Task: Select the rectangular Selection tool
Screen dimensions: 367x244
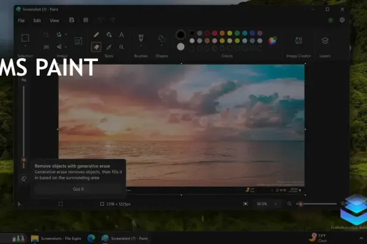Action: coord(25,38)
